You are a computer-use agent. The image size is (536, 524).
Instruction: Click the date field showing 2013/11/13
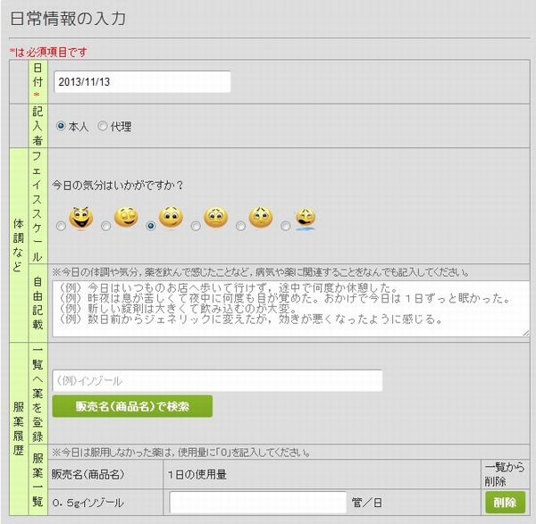click(x=142, y=81)
